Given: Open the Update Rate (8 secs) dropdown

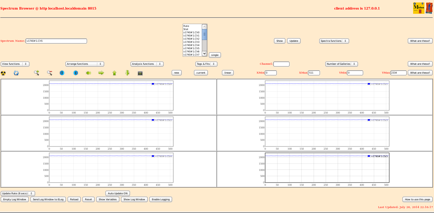Looking at the screenshot, I should [18, 194].
